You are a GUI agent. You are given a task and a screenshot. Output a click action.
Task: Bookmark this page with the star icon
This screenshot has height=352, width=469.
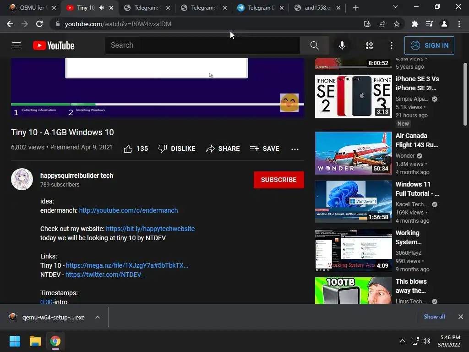tap(397, 24)
